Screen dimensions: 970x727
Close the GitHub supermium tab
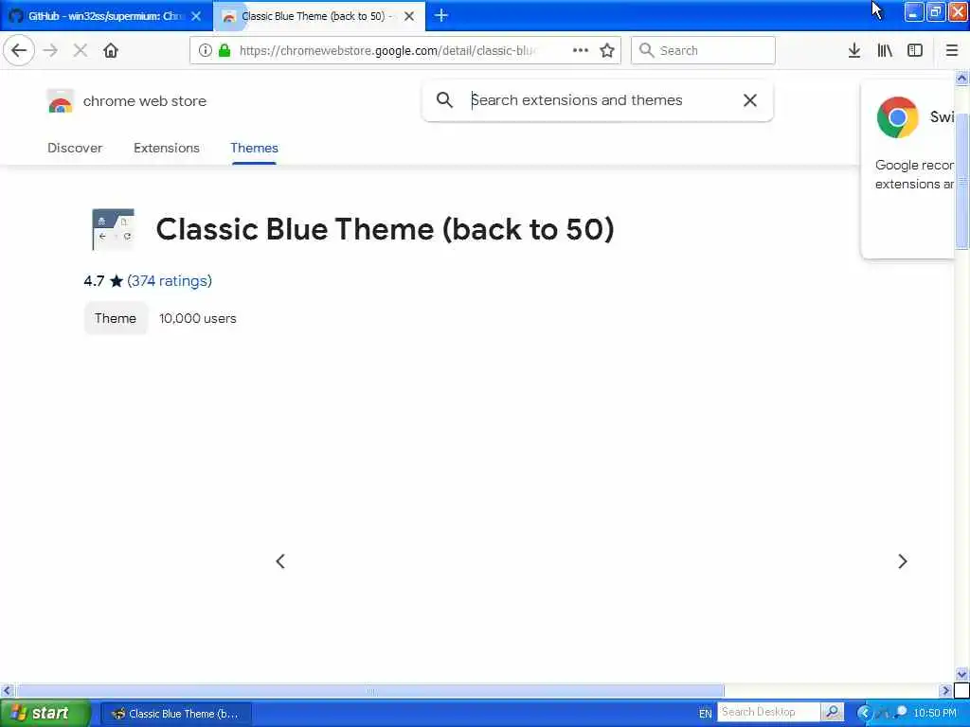(196, 16)
